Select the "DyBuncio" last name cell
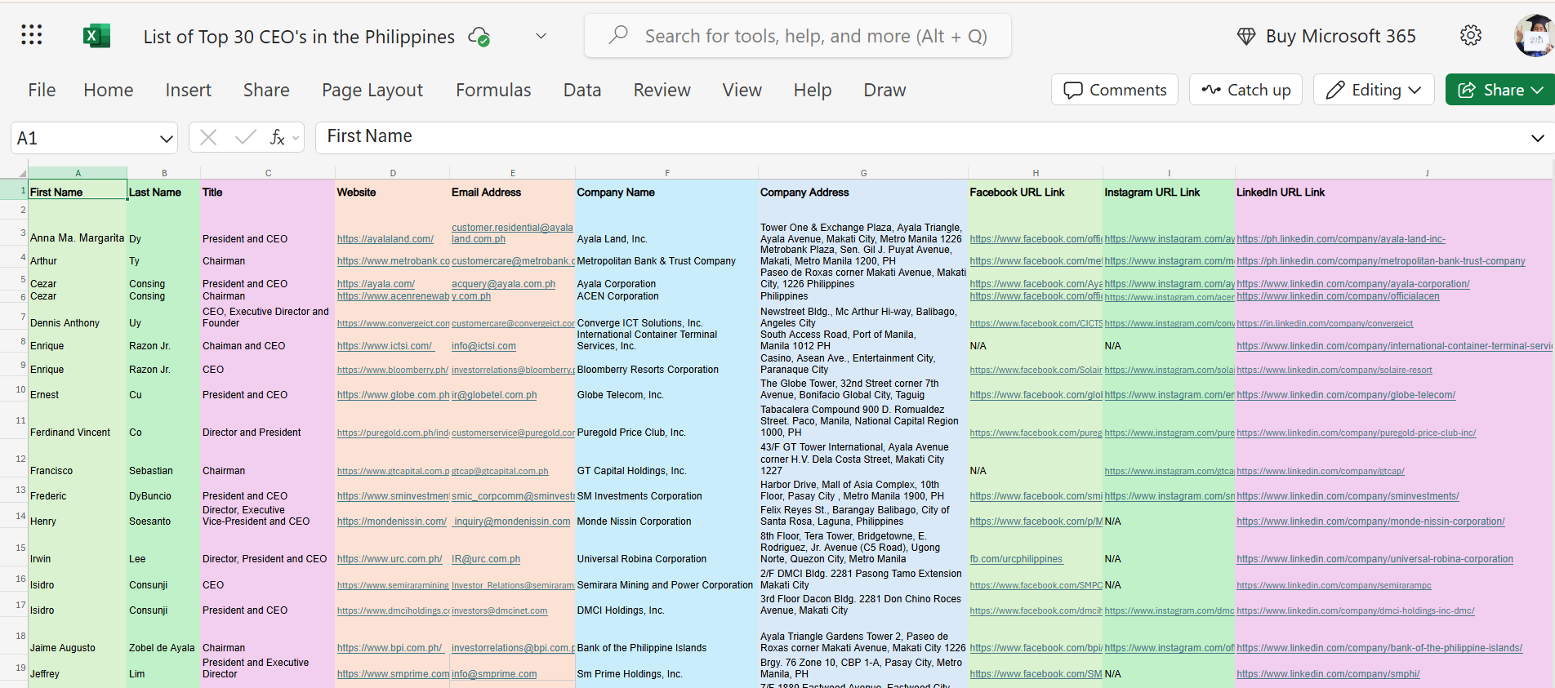 pyautogui.click(x=163, y=490)
